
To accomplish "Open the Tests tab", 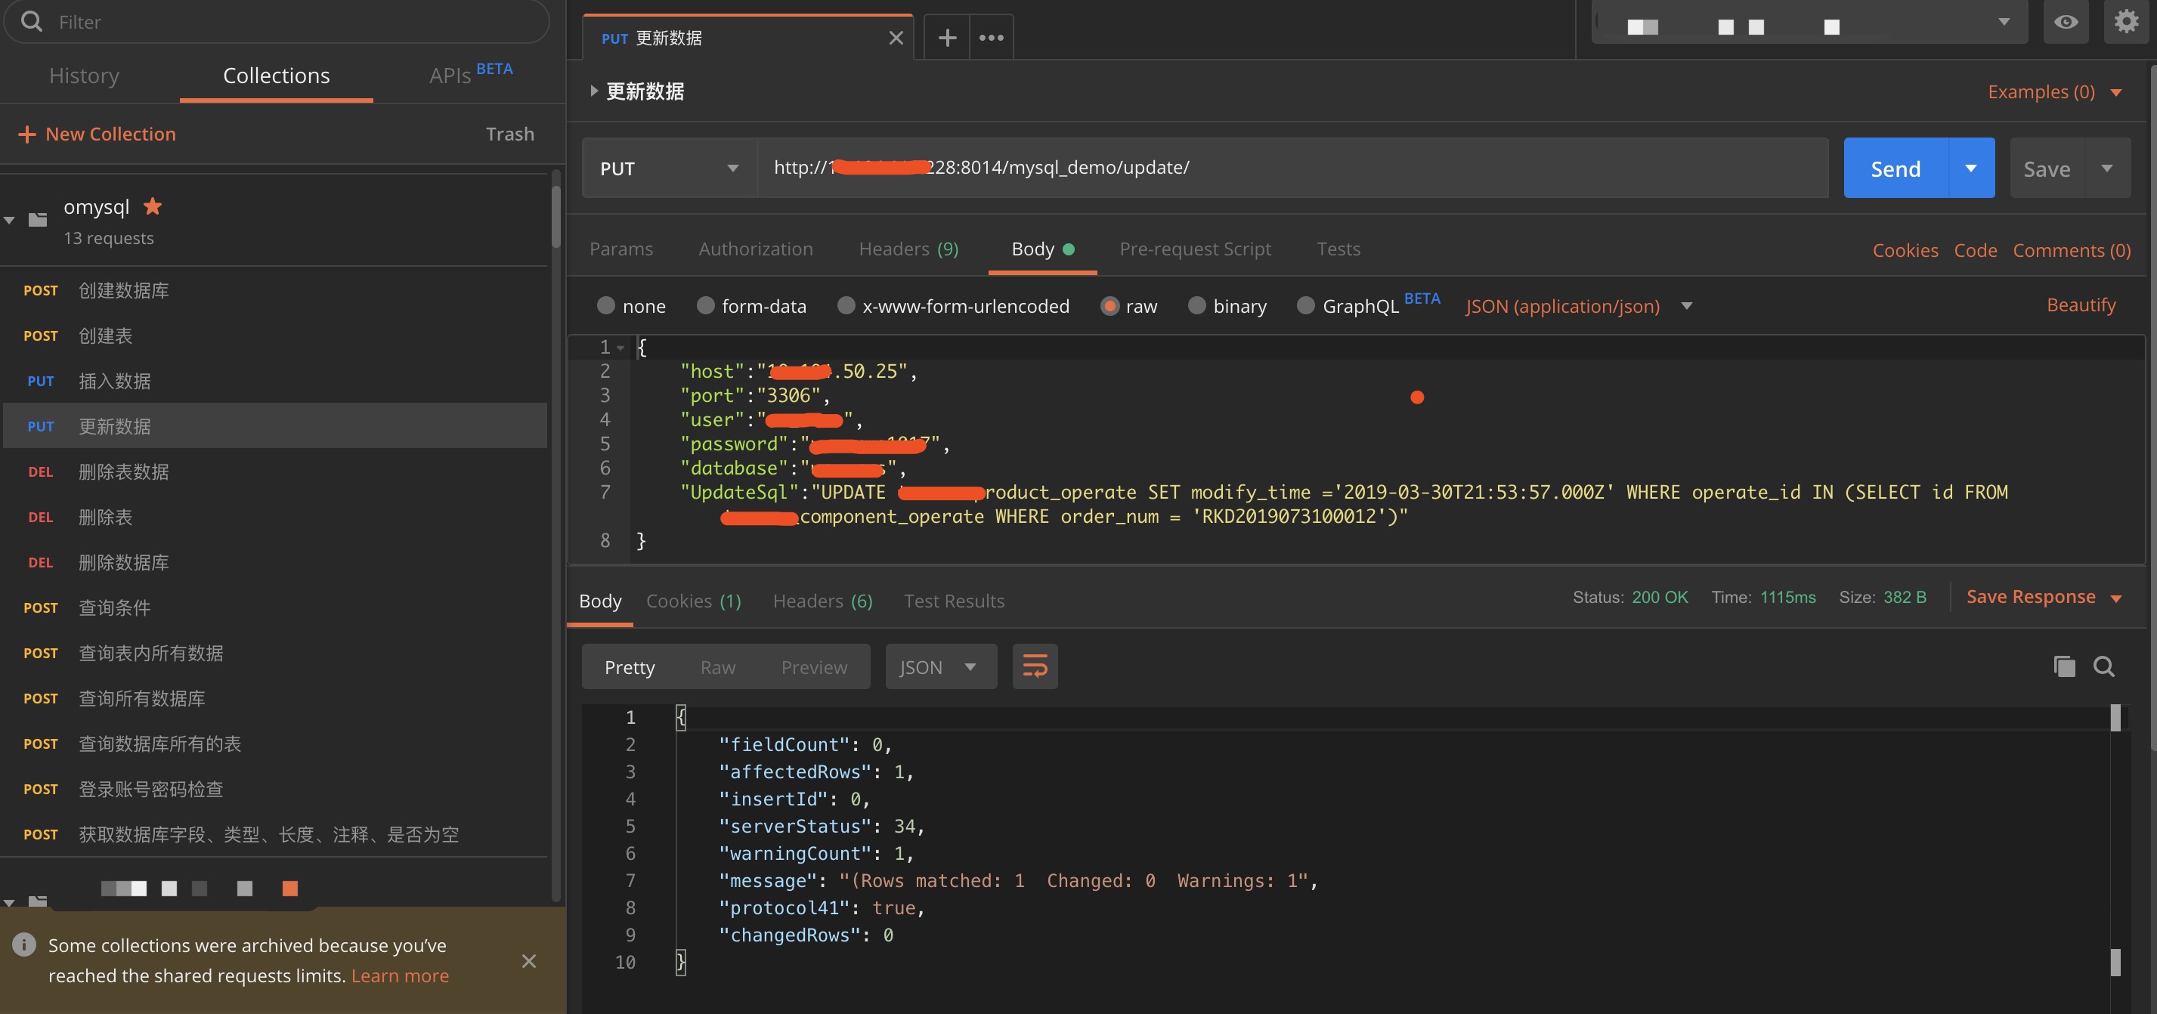I will (x=1338, y=249).
